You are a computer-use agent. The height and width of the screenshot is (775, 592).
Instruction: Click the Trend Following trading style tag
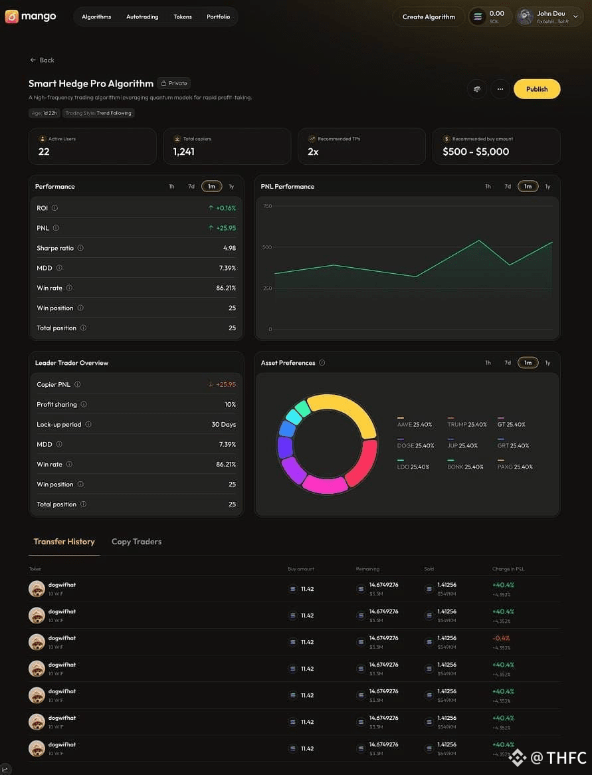click(x=98, y=113)
